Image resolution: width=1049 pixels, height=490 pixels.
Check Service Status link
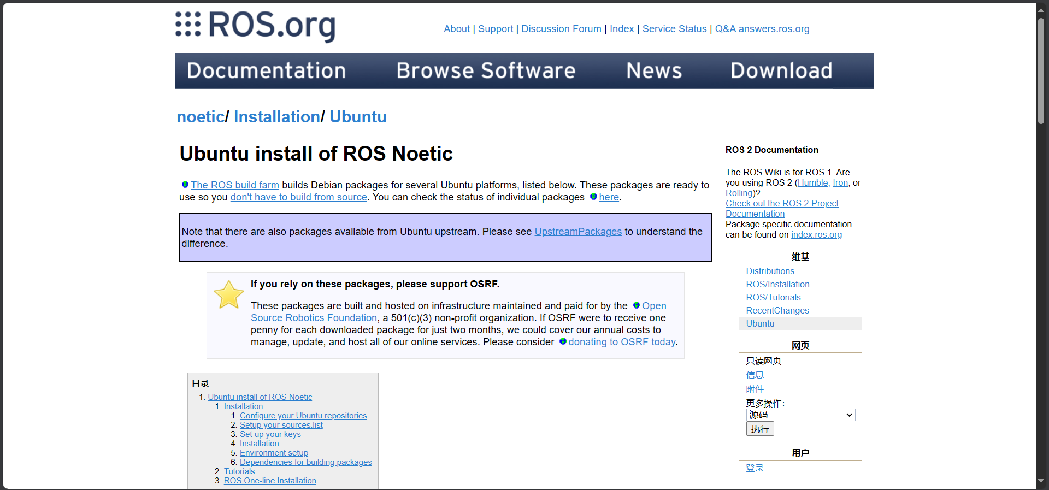pos(675,29)
